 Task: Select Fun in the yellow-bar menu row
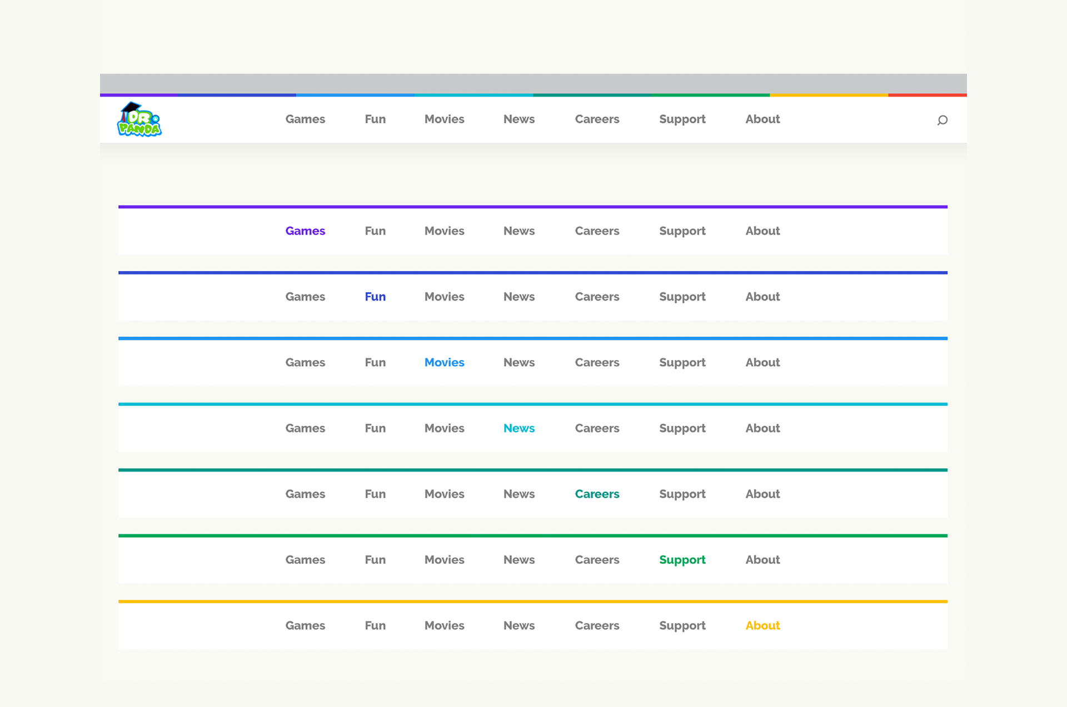(x=375, y=625)
